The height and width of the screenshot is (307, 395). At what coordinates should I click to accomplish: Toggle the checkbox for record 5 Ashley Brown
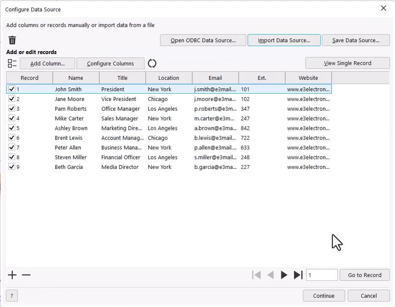click(x=12, y=128)
